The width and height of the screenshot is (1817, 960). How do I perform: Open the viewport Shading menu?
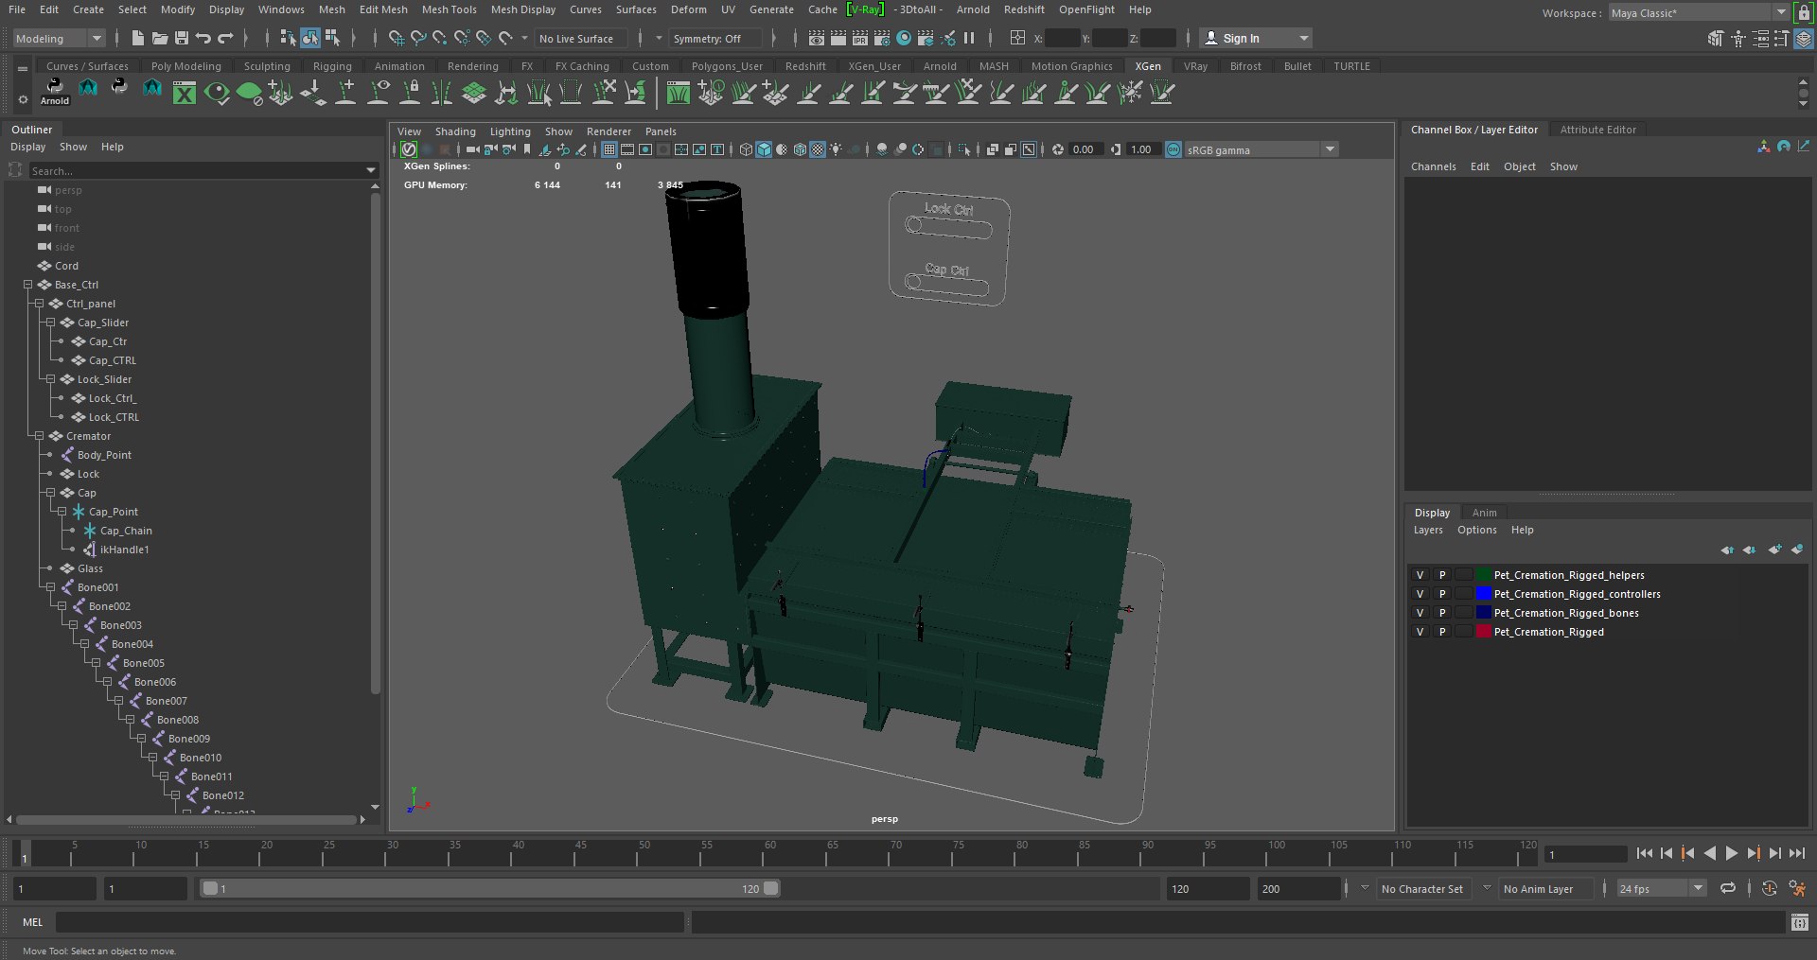click(455, 131)
